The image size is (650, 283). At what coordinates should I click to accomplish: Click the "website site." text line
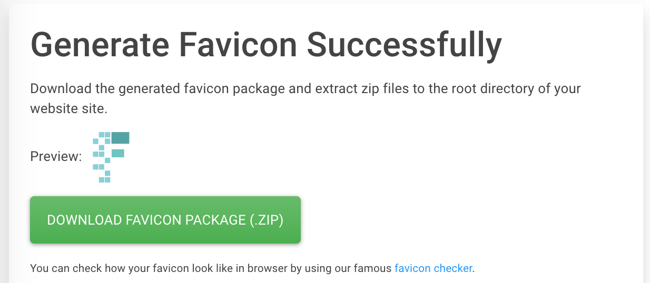68,109
